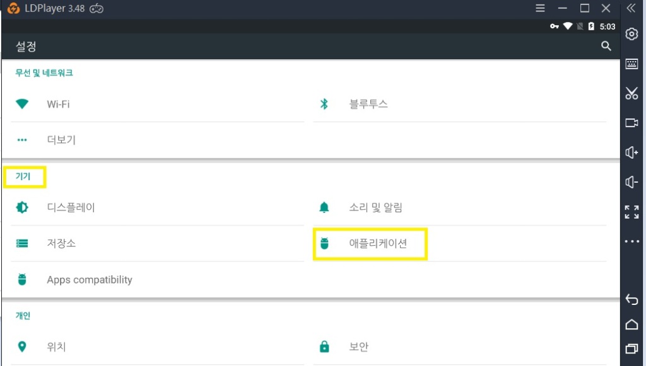
Task: Open Apps compatibility settings
Action: 157,280
